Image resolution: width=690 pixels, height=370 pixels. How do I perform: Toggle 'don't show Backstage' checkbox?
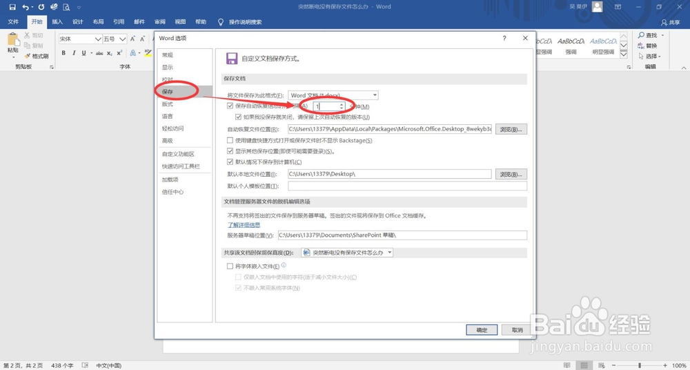pyautogui.click(x=230, y=141)
